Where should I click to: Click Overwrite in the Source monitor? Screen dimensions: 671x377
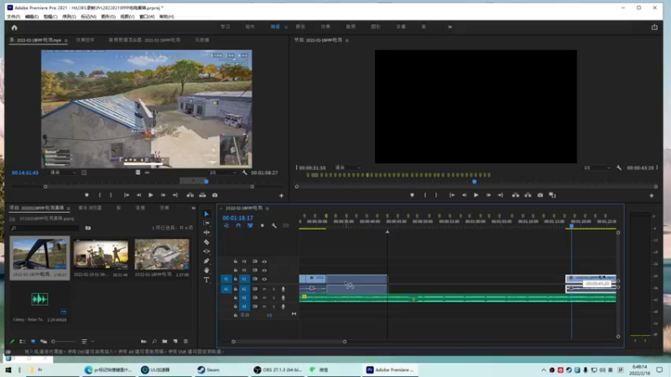click(202, 195)
